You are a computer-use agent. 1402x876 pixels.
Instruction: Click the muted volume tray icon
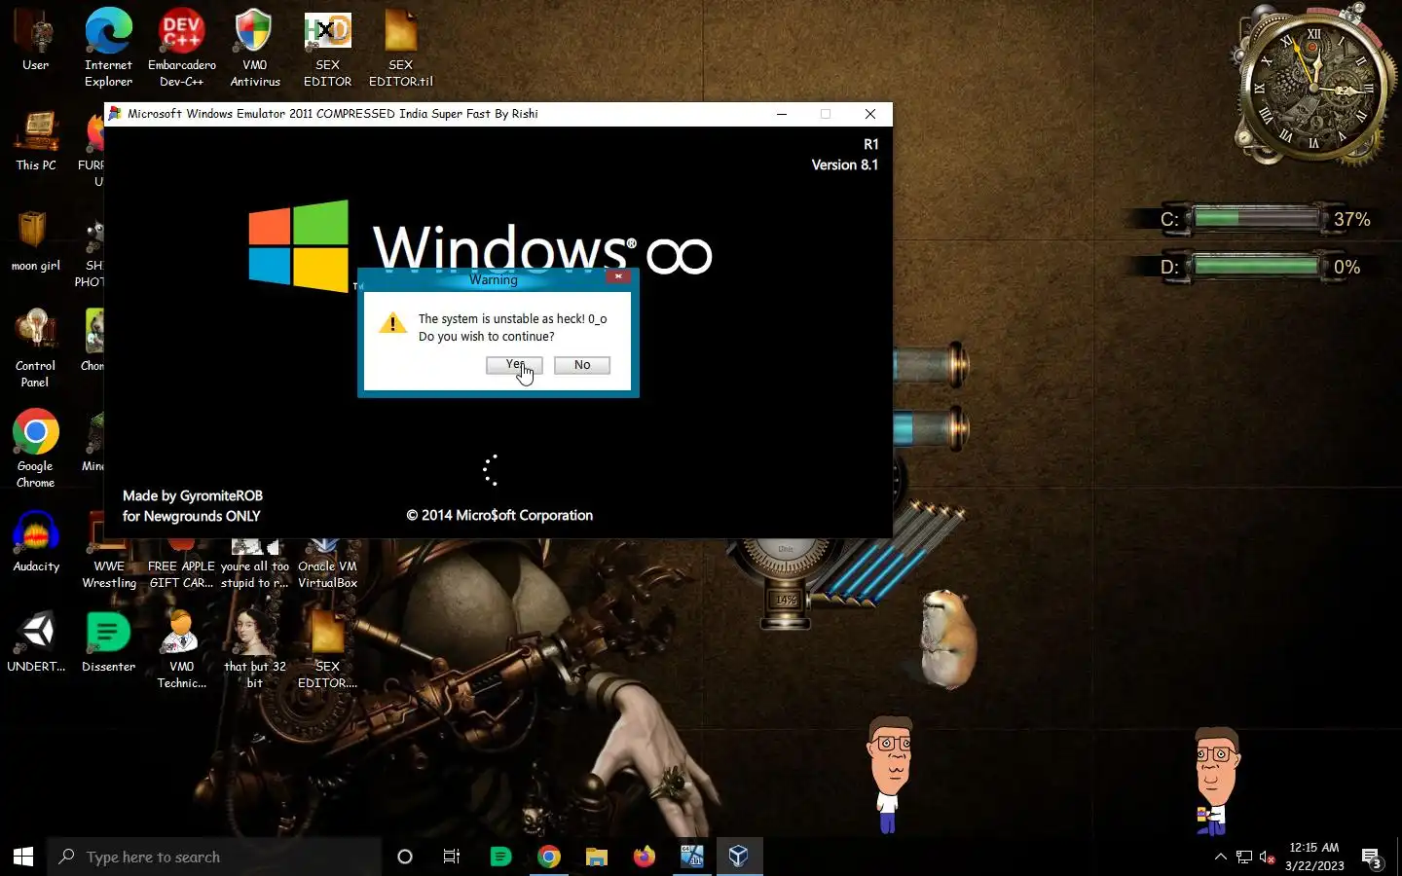tap(1268, 857)
